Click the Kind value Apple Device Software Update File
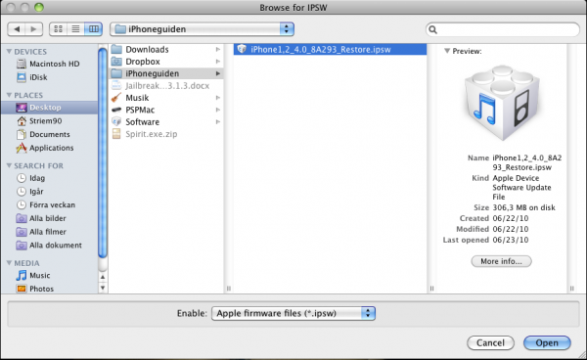The image size is (587, 360). (x=521, y=188)
